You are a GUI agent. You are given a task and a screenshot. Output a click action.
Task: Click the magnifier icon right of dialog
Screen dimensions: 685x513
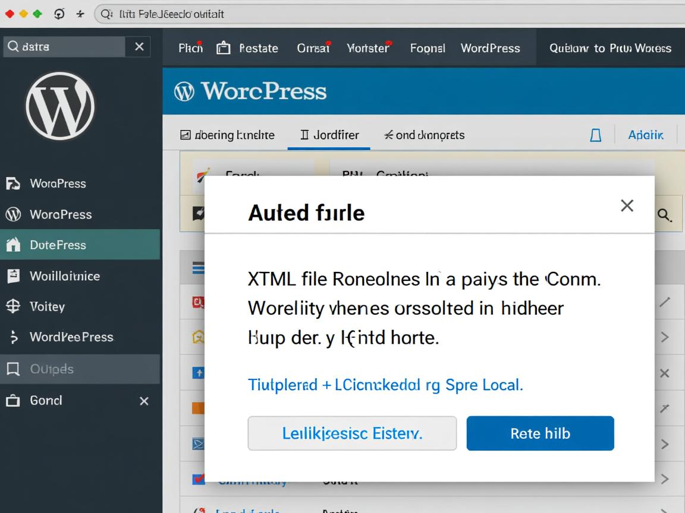pyautogui.click(x=664, y=215)
